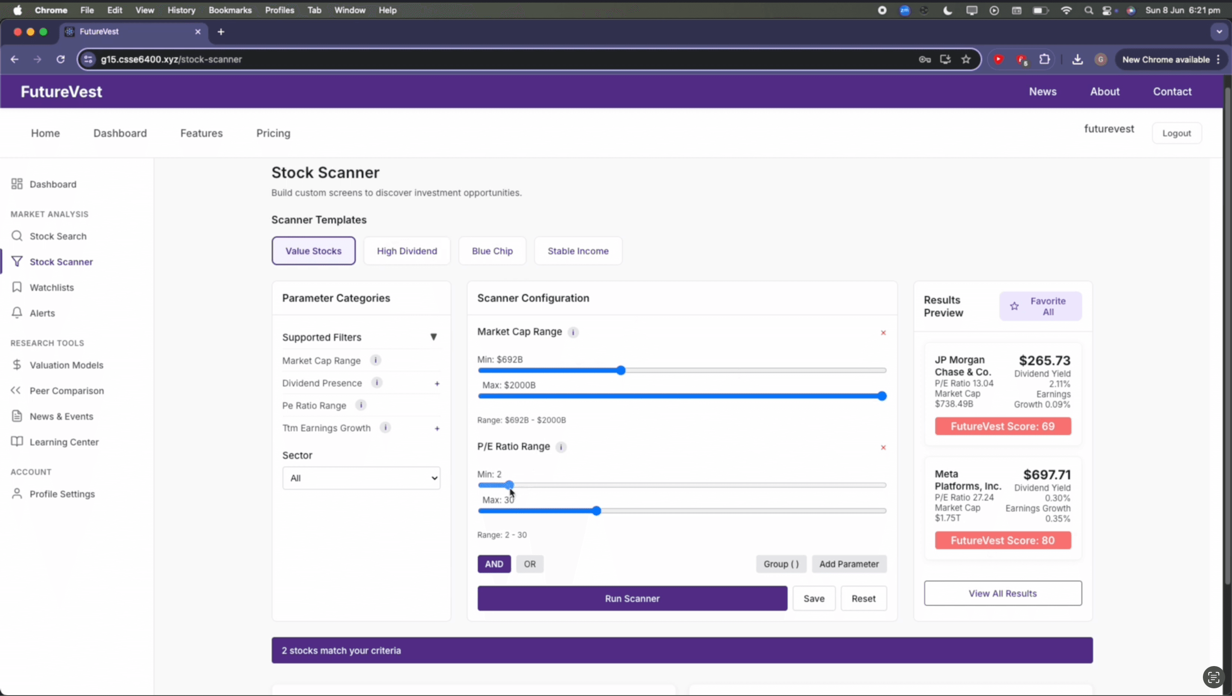This screenshot has height=696, width=1232.
Task: Open the New Chrome available menu
Action: click(1171, 60)
